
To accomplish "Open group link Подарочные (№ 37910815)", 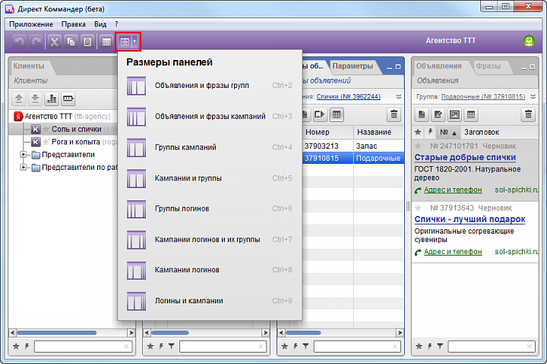I will click(x=483, y=96).
